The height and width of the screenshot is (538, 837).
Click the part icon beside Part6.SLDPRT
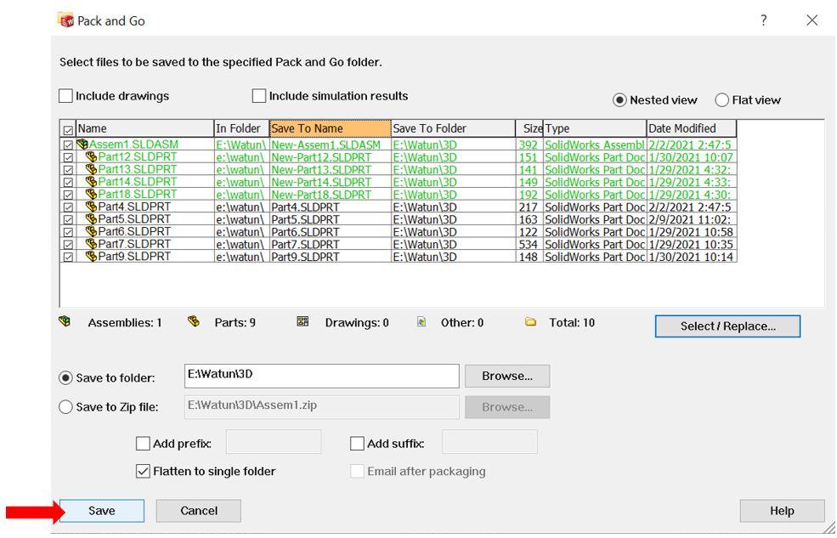(91, 231)
